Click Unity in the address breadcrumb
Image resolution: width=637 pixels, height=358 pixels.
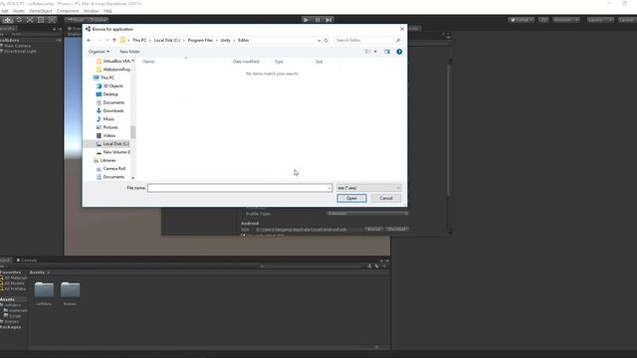[226, 40]
